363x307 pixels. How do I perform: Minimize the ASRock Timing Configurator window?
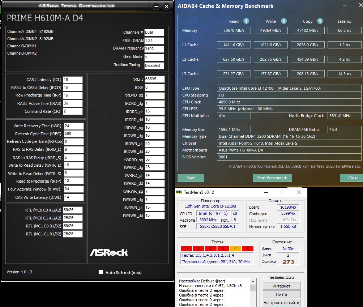click(156, 7)
